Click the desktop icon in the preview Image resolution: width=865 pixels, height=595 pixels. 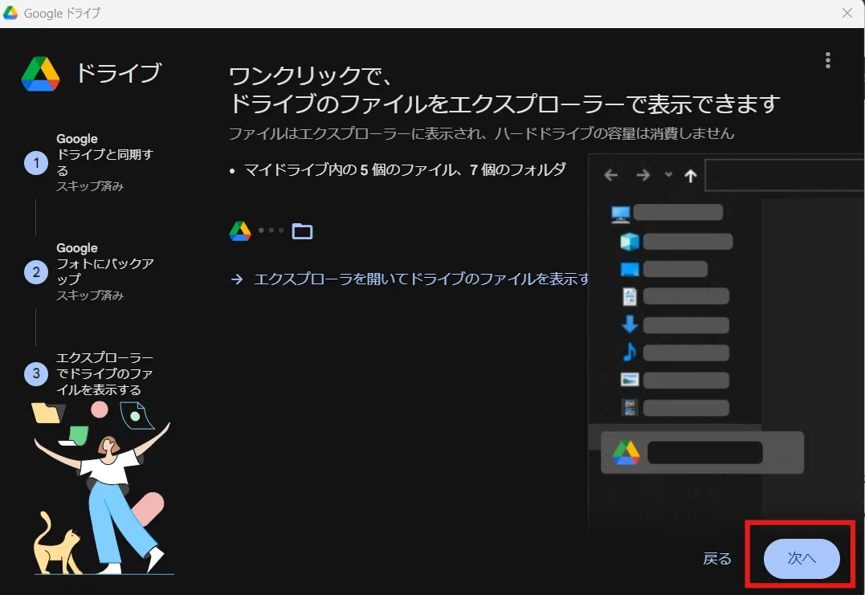tap(630, 270)
